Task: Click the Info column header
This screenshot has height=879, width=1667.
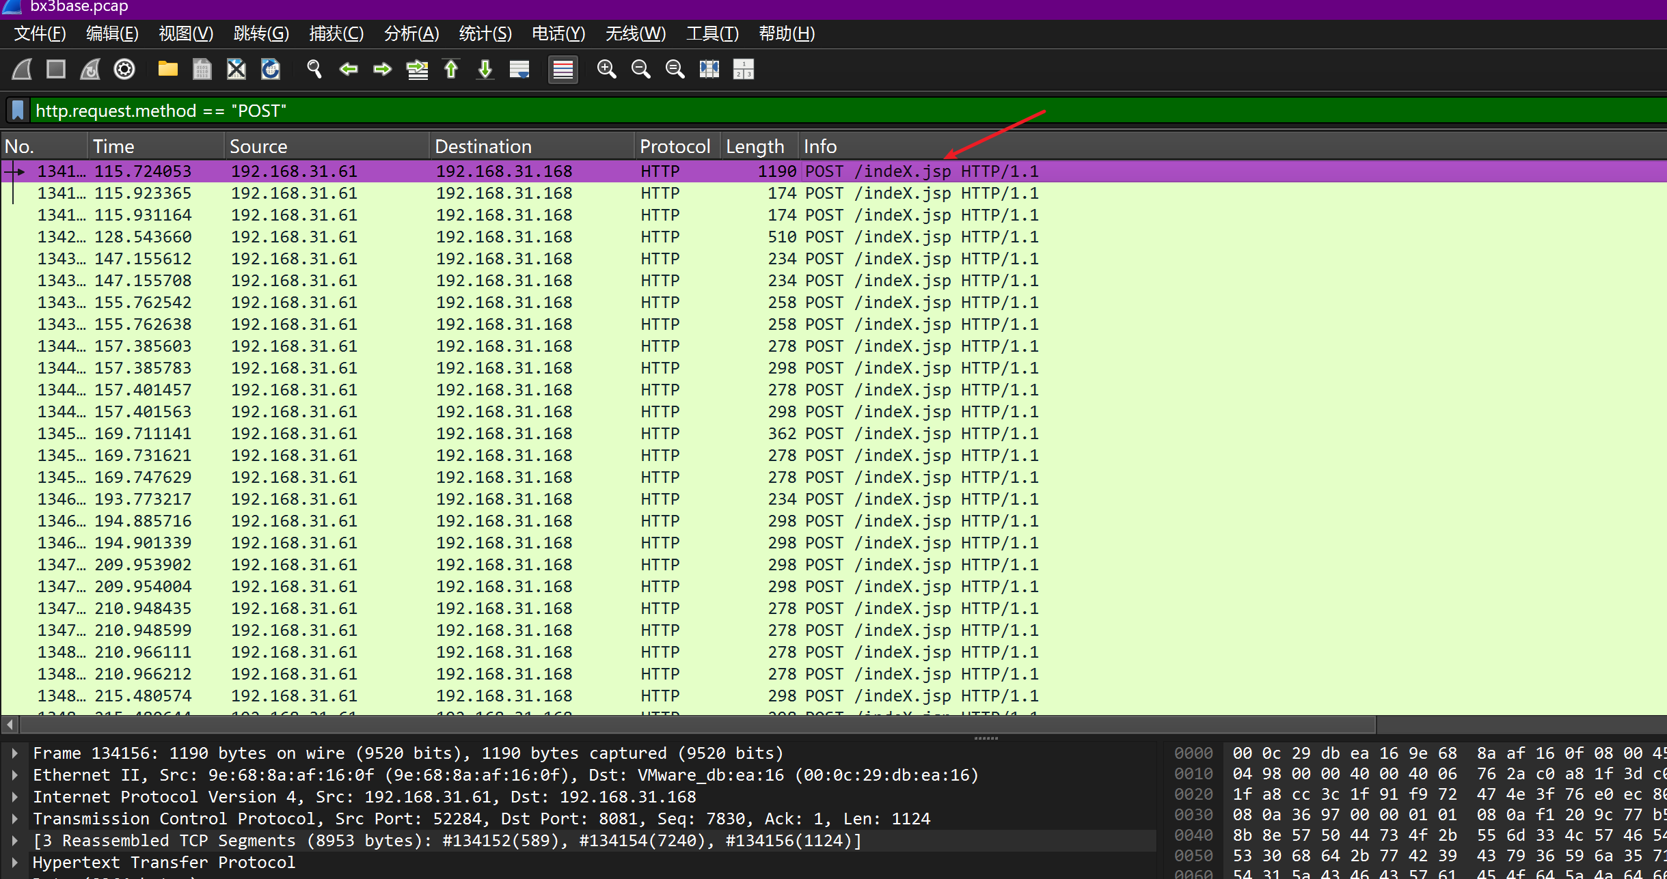Action: (820, 146)
